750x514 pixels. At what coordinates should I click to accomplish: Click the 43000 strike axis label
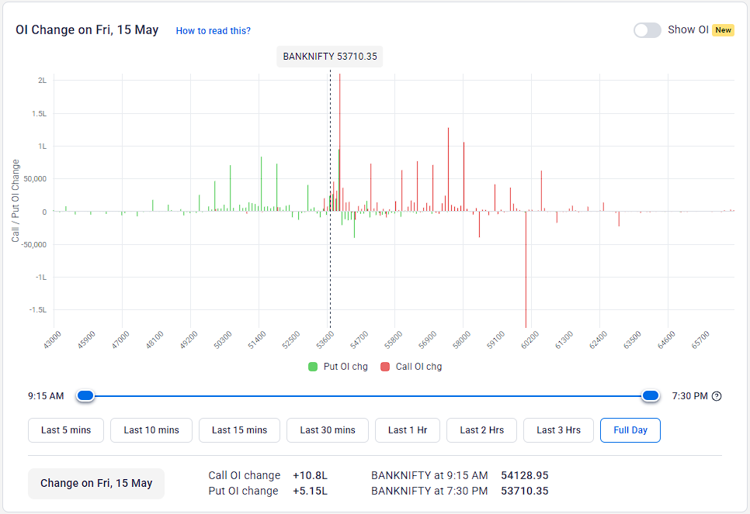coord(52,340)
